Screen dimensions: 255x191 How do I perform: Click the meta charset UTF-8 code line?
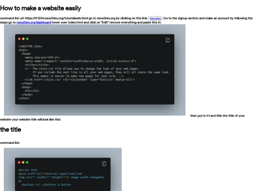coord(42,58)
